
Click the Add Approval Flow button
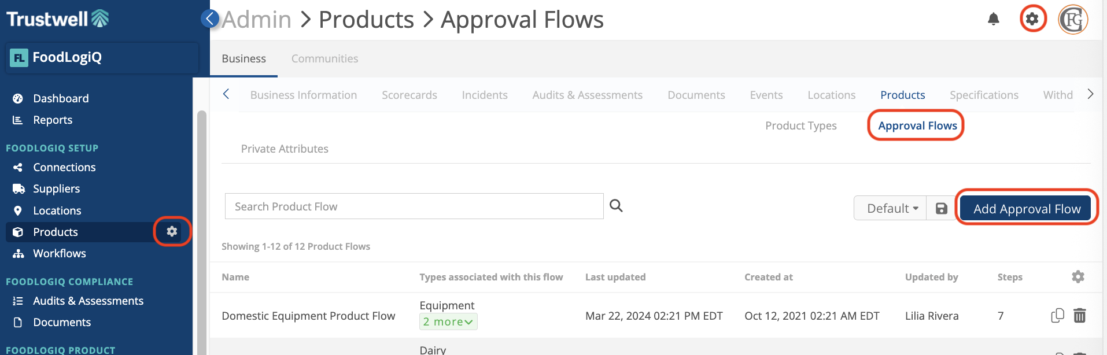(1026, 209)
